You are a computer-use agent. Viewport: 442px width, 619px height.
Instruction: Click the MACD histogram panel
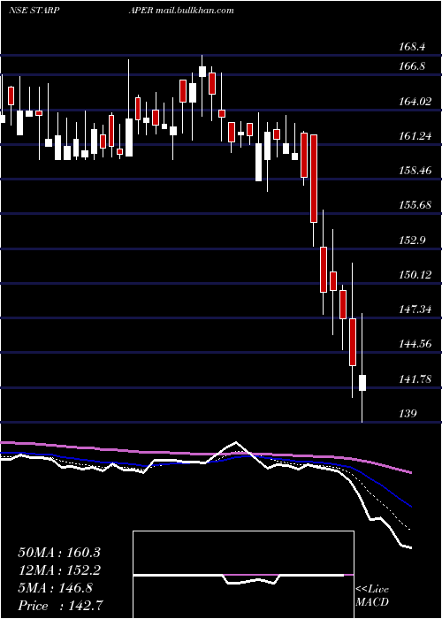243,575
